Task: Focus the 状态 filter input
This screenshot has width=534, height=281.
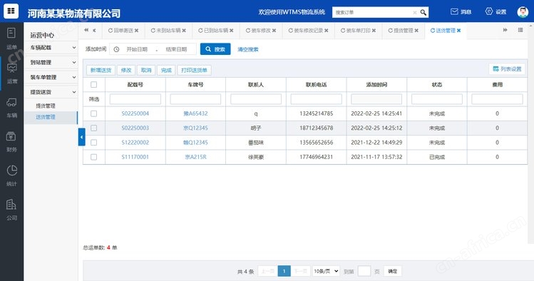Action: [437, 99]
